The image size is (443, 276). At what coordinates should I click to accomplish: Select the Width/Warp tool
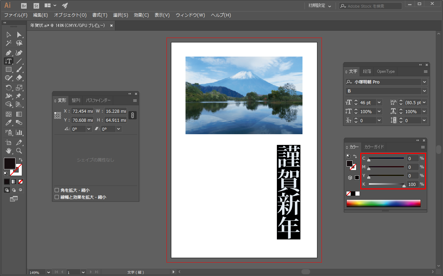[x=9, y=96]
